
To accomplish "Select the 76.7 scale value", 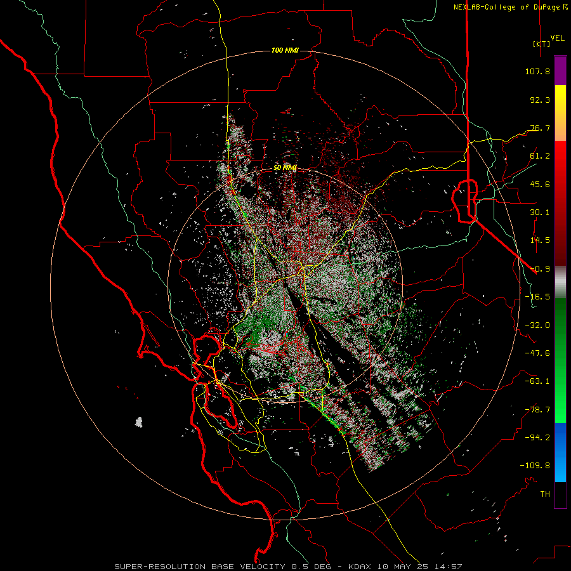I will pos(540,128).
